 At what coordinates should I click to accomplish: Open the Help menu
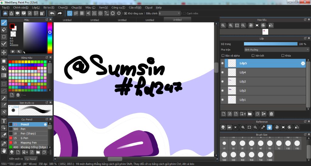(x=159, y=8)
